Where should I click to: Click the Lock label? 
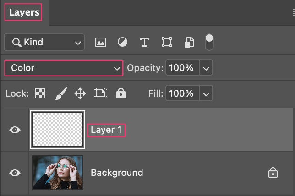tap(17, 93)
